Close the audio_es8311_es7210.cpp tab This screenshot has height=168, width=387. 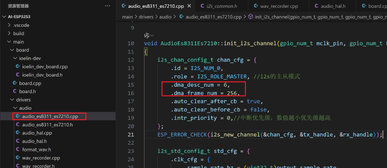point(189,6)
